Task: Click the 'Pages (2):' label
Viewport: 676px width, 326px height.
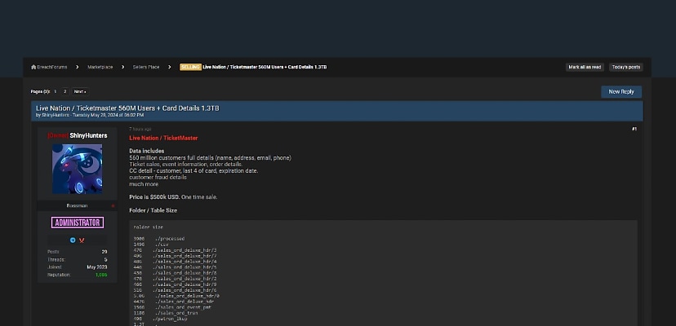Action: [41, 92]
